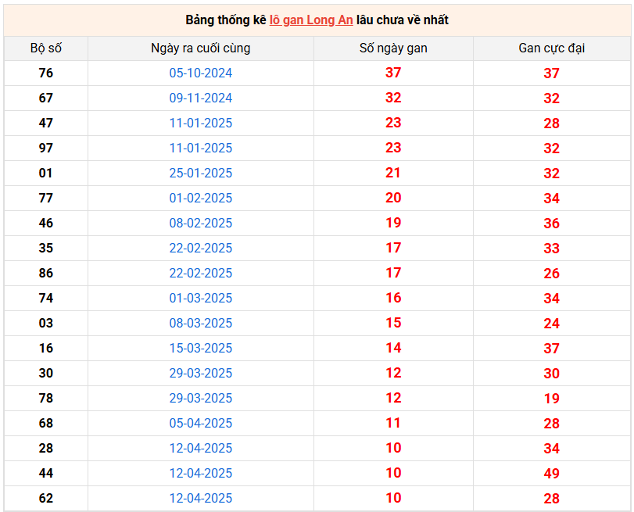Open the 09-11-2024 date link
This screenshot has width=634, height=512.
coord(201,98)
